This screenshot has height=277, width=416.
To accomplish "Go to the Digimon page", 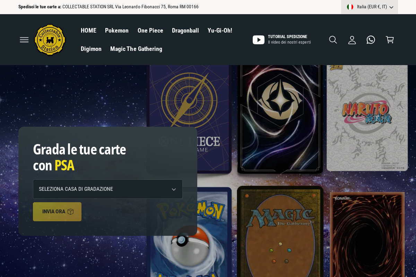I will coord(91,49).
